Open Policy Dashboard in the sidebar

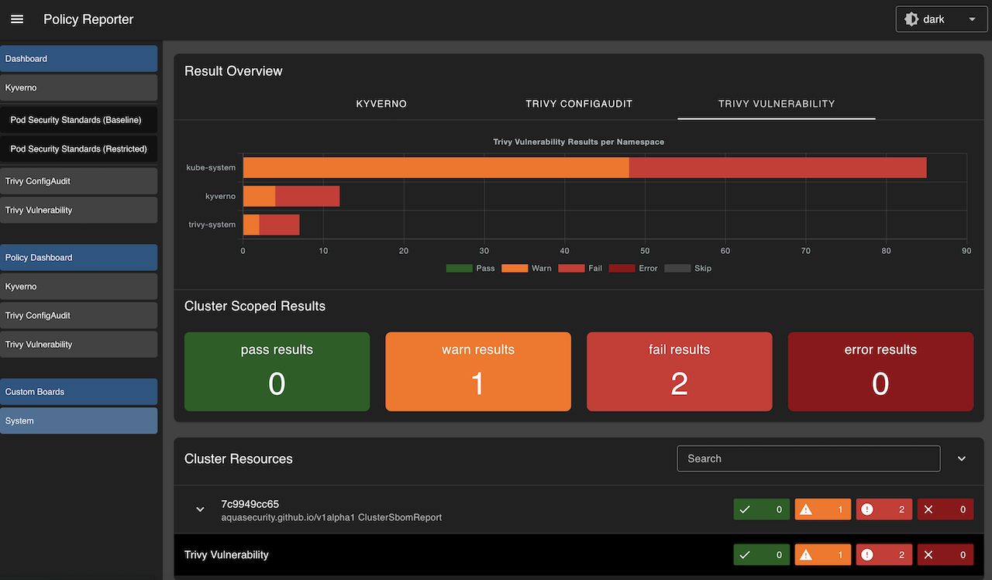(78, 257)
